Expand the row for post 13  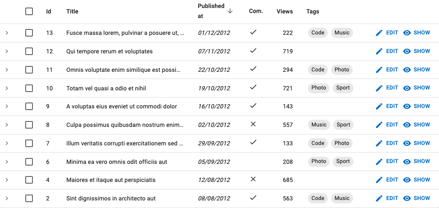pos(7,33)
